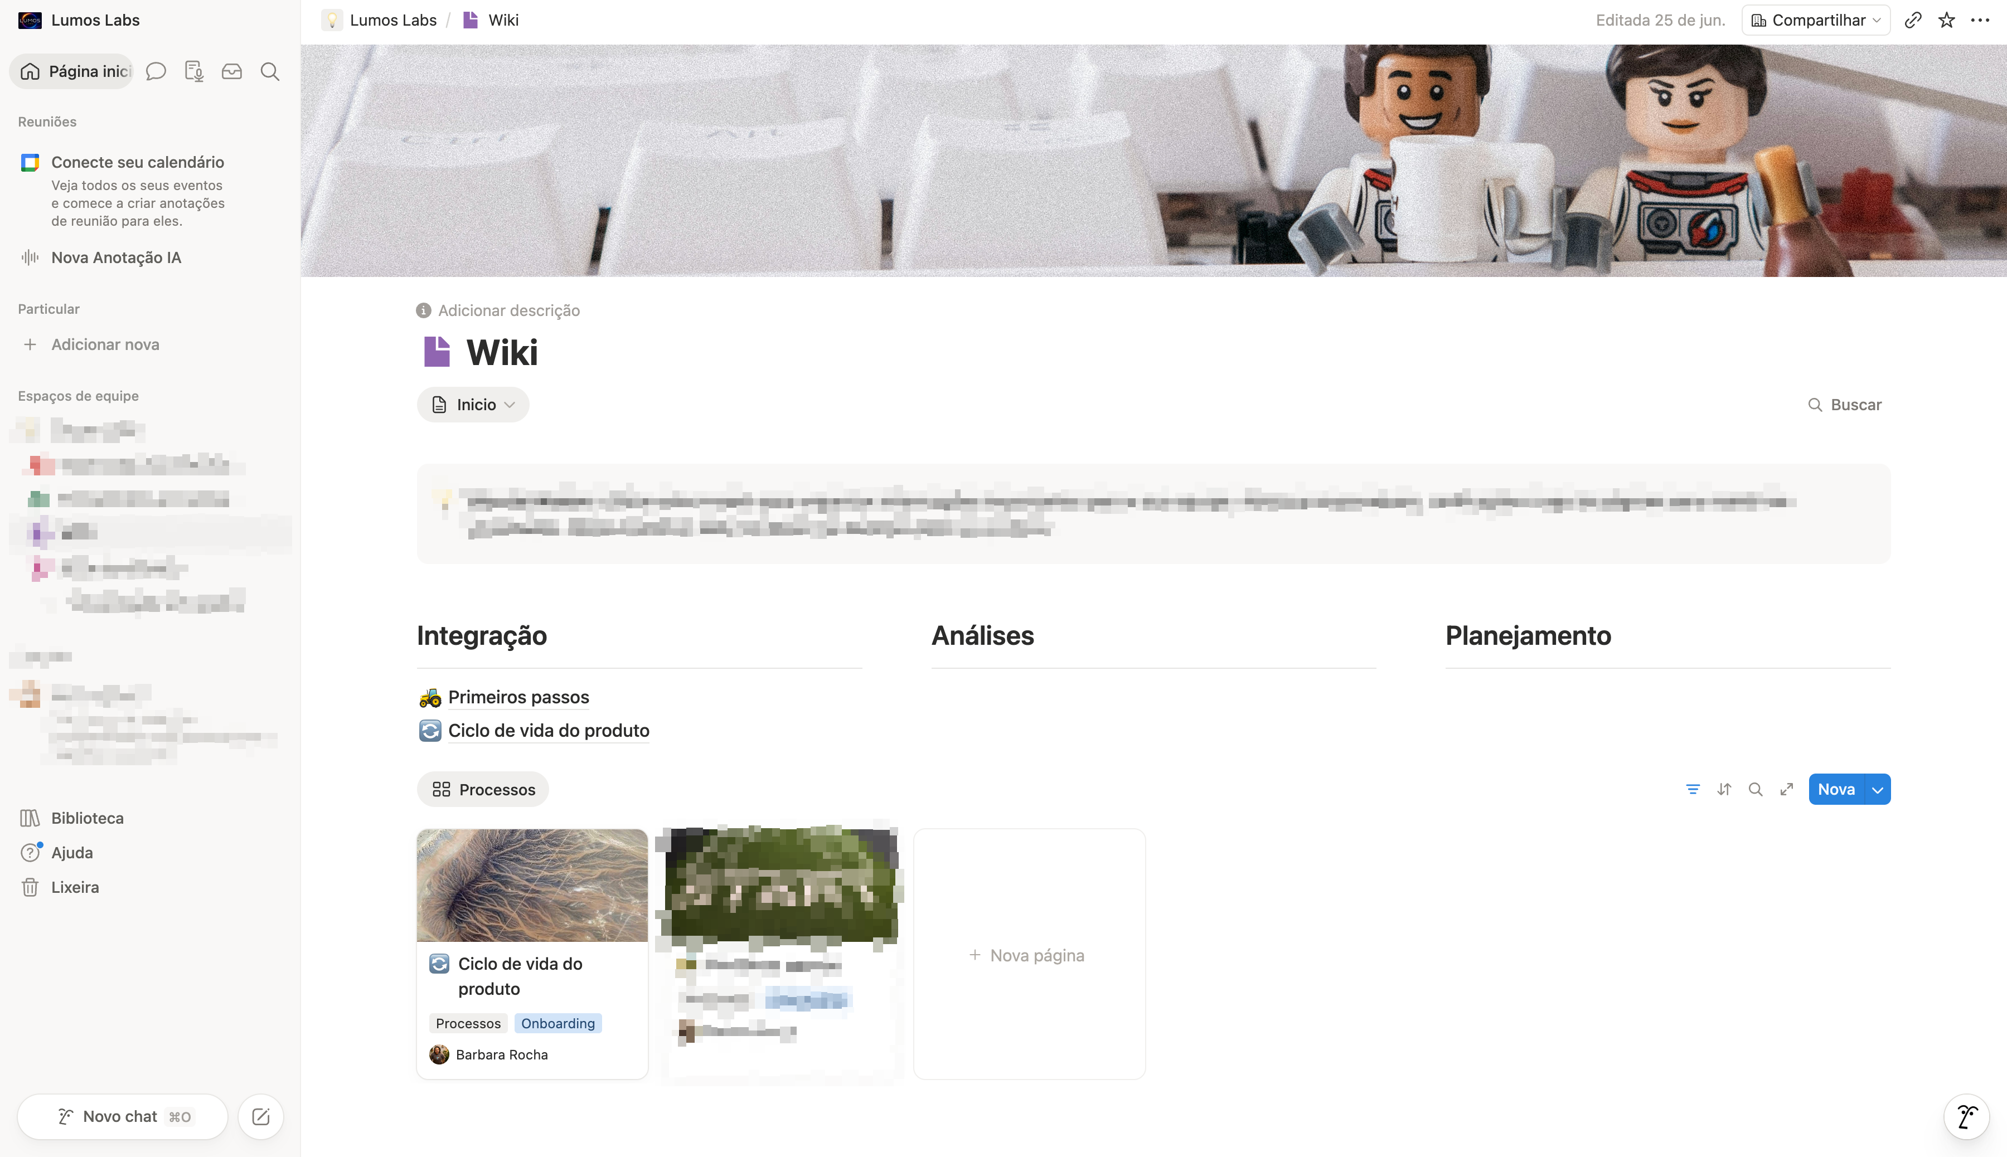
Task: Click the info icon next to Adicionar descrição
Action: 424,310
